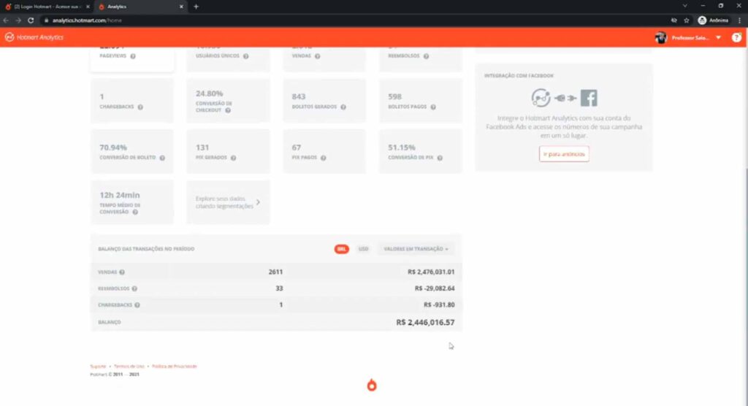Viewport: 748px width, 406px height.
Task: Click help icon next to Vendas row
Action: pos(122,272)
